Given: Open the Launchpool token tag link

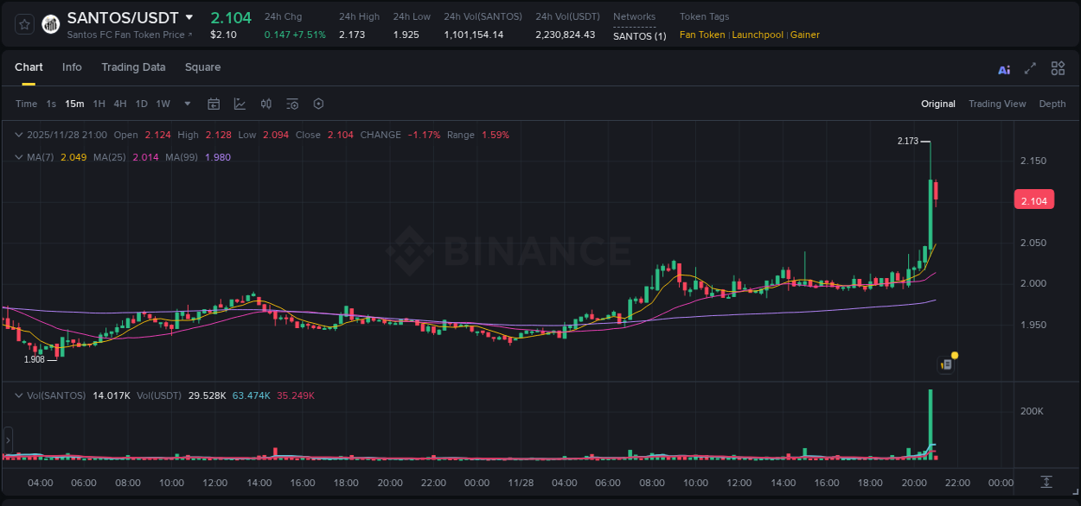Looking at the screenshot, I should (758, 35).
